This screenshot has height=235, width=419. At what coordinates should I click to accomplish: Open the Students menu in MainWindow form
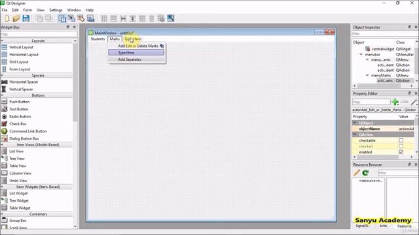[98, 39]
